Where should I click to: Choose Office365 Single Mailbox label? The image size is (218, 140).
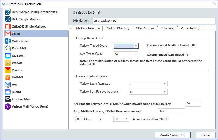tap(29, 26)
